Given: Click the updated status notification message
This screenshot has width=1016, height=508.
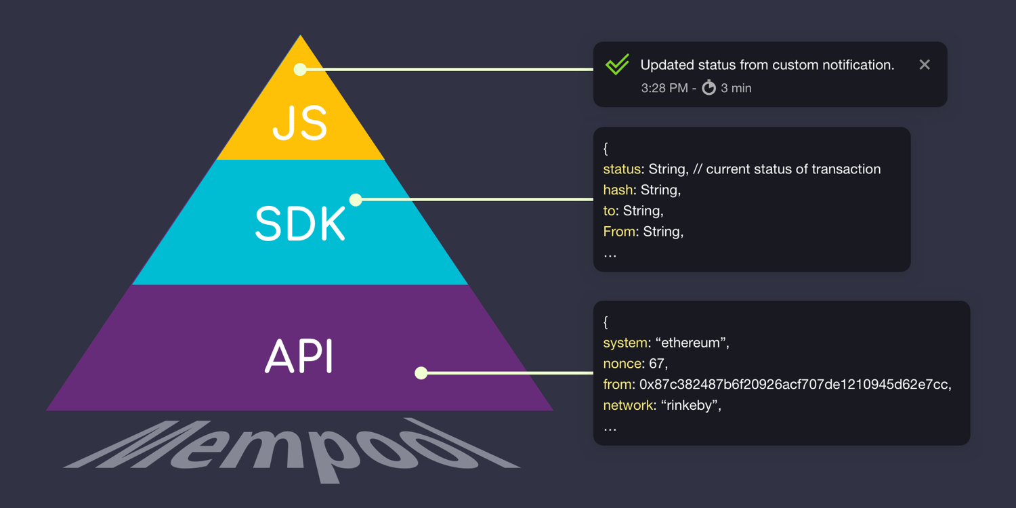Looking at the screenshot, I should click(767, 64).
